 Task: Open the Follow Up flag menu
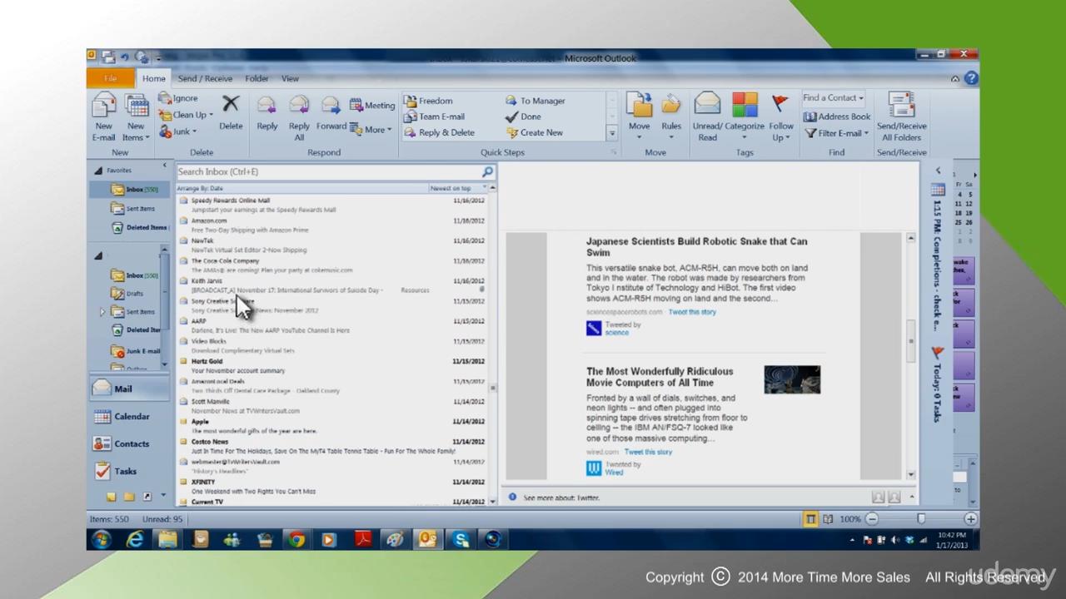[780, 116]
